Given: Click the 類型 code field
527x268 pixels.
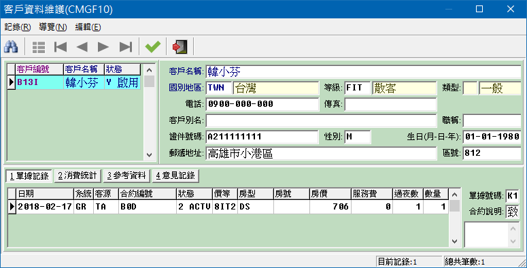Looking at the screenshot, I should pos(470,88).
